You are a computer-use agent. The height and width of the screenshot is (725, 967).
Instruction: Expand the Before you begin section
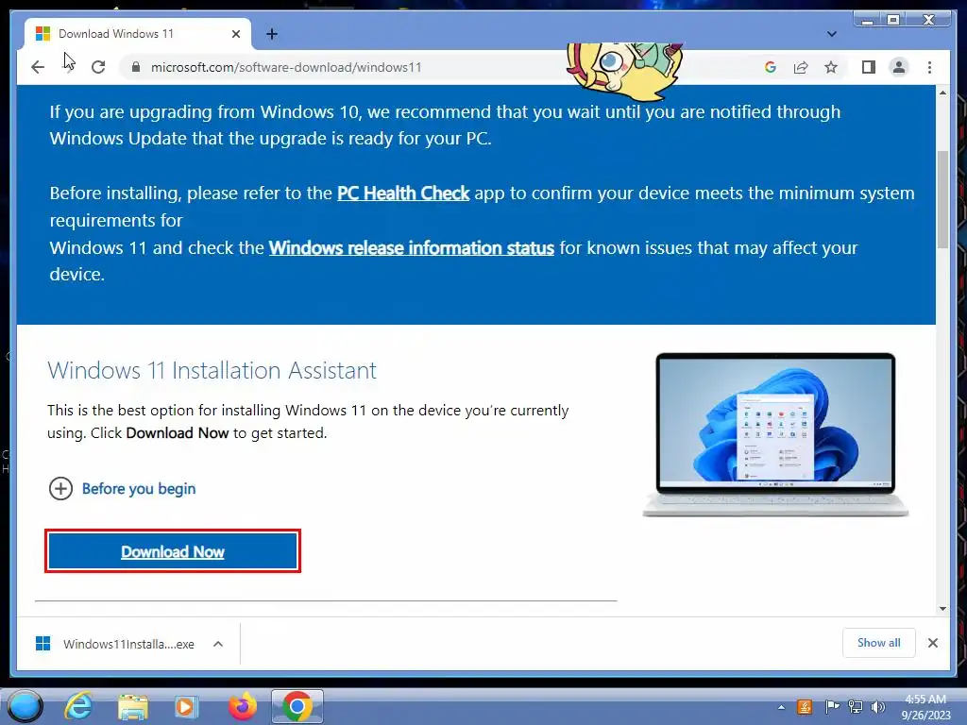pyautogui.click(x=122, y=489)
